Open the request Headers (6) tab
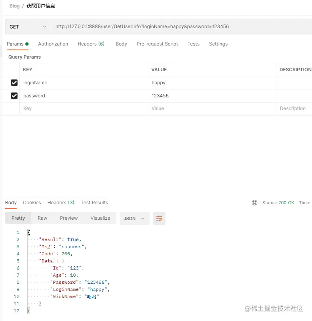 91,44
